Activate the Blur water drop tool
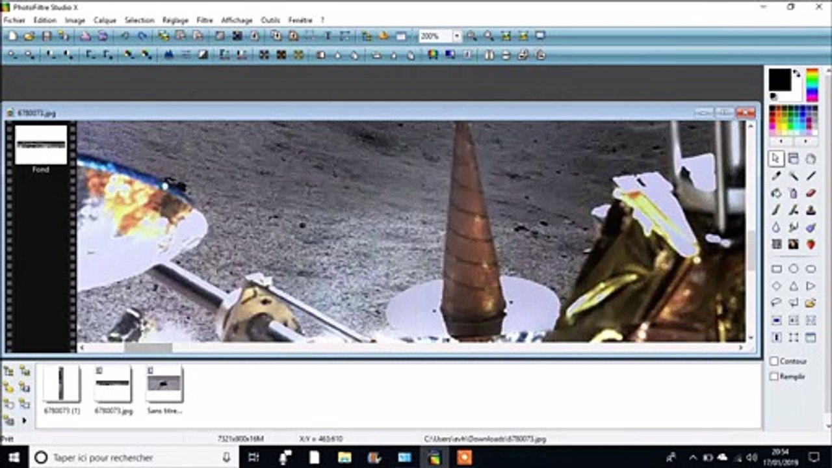Screen dimensions: 832x468 (776, 227)
